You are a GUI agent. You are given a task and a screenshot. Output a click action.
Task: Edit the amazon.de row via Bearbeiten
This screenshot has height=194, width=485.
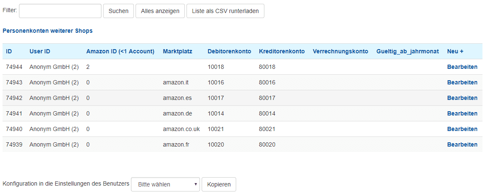(462, 113)
